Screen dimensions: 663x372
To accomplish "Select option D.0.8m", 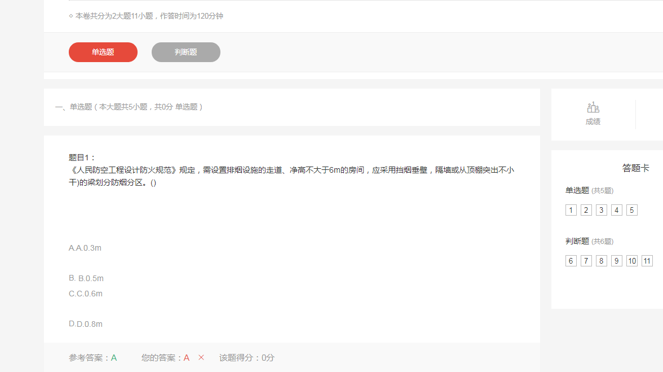I will 86,324.
